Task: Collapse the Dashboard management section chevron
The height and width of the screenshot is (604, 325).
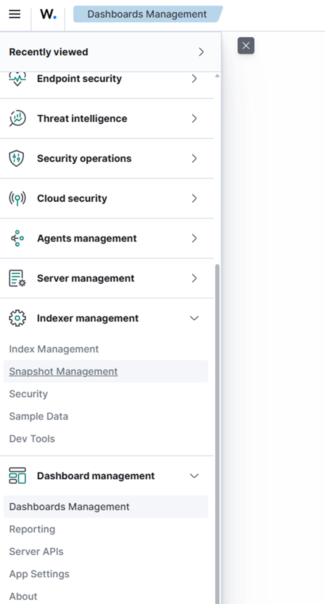Action: 194,476
